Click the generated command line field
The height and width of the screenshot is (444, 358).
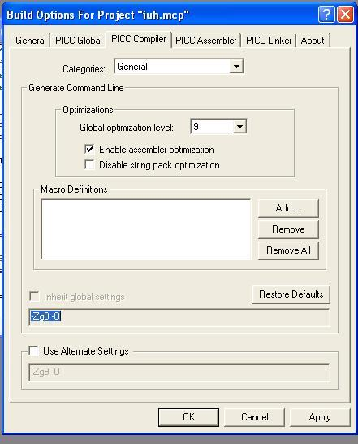tap(179, 317)
